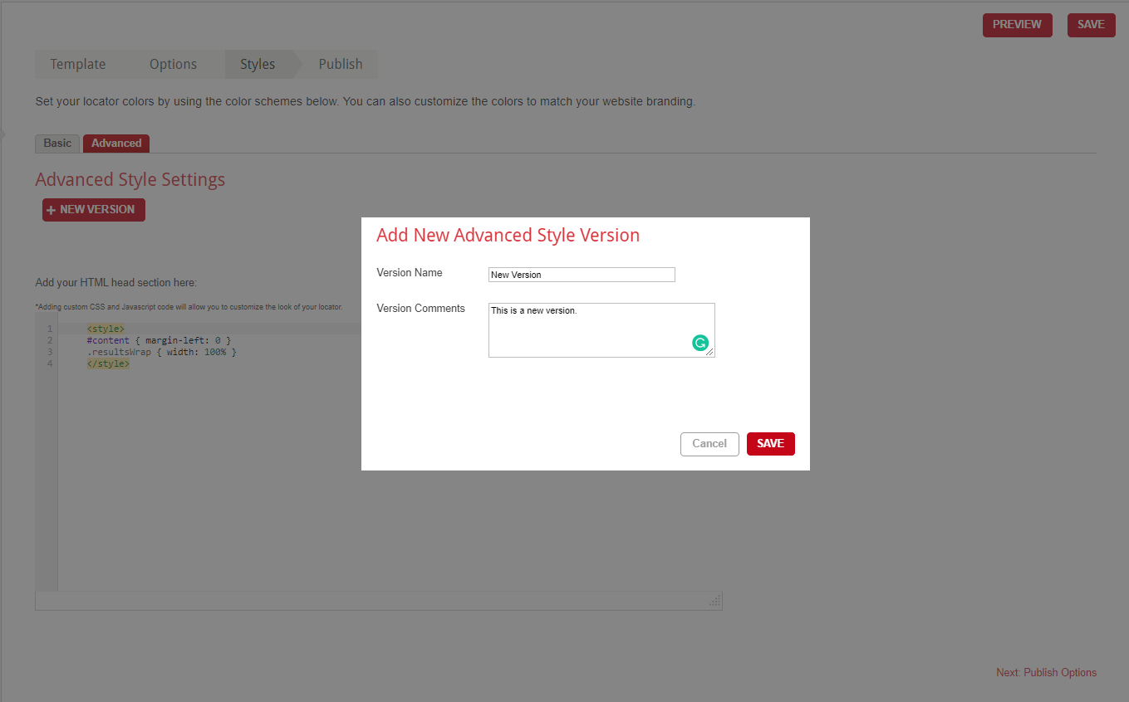This screenshot has width=1129, height=702.
Task: Click the '.resultsWrap { width: 100% }' code line
Action: pyautogui.click(x=162, y=353)
